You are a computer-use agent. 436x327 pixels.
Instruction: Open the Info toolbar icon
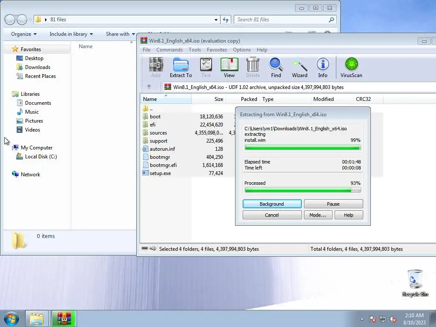pos(323,68)
